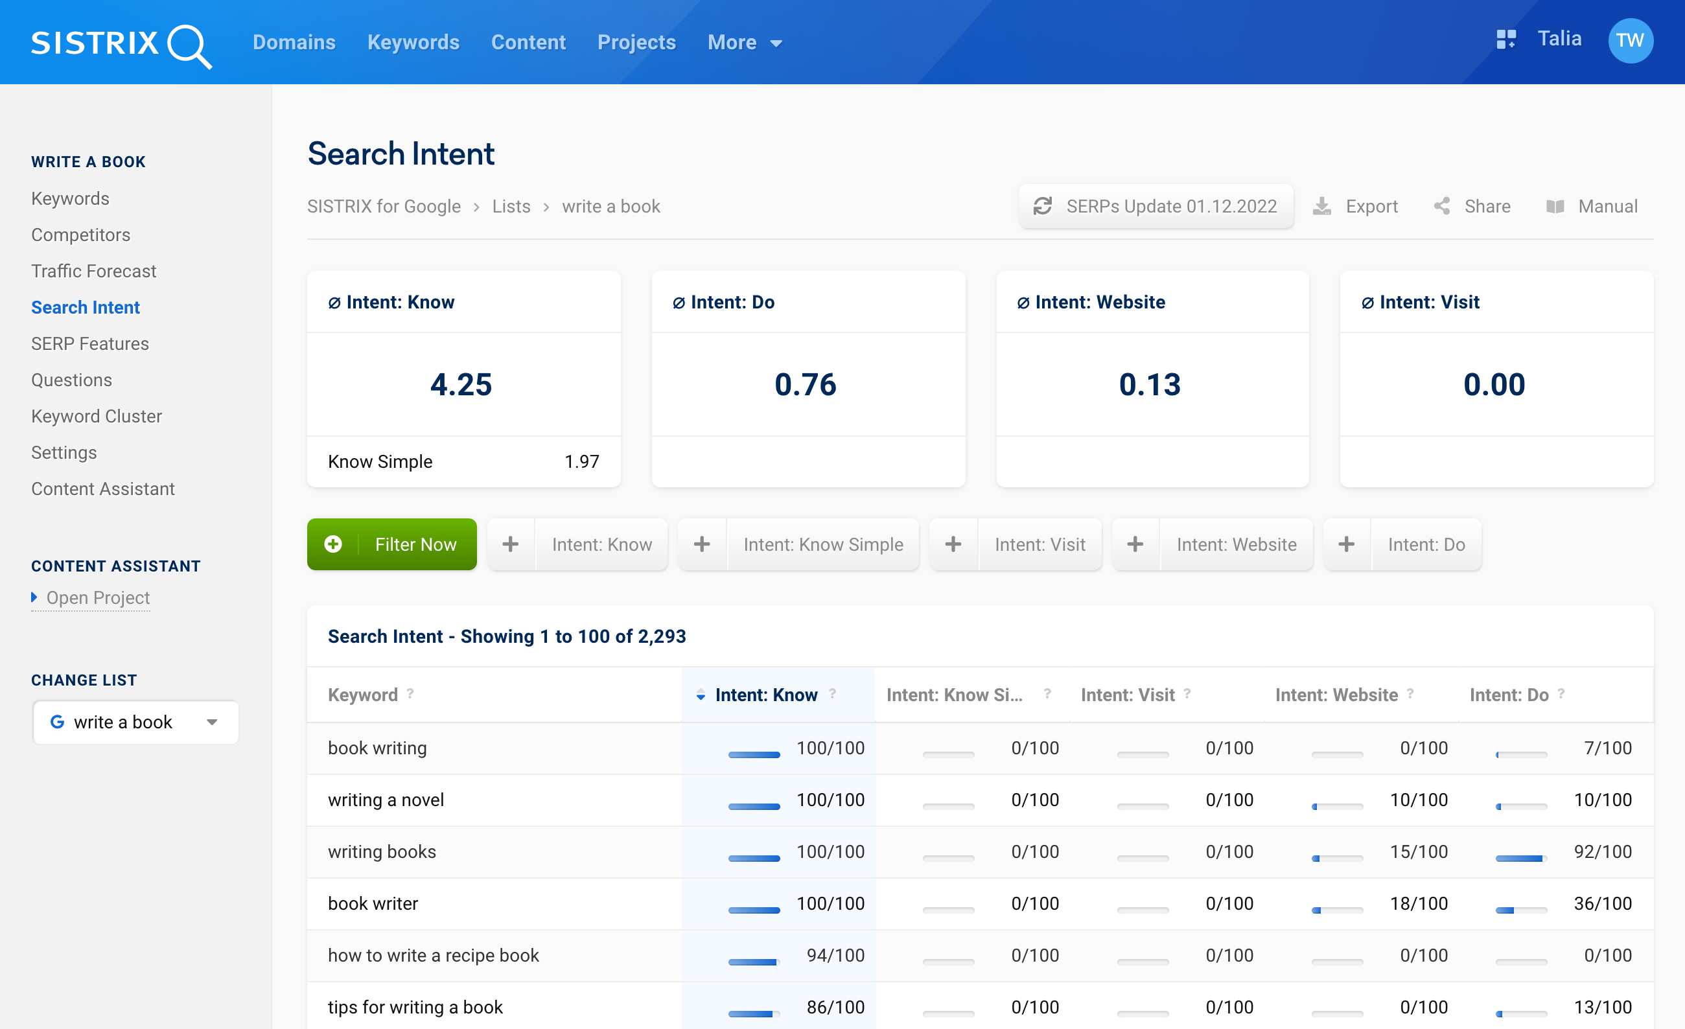1685x1029 pixels.
Task: Click help icon for Intent: Know Si... column
Action: point(1047,693)
